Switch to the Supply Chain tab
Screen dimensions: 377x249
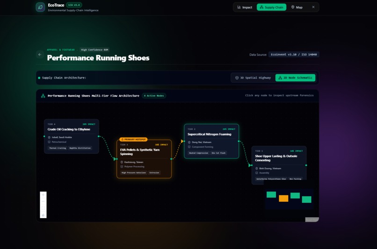271,7
